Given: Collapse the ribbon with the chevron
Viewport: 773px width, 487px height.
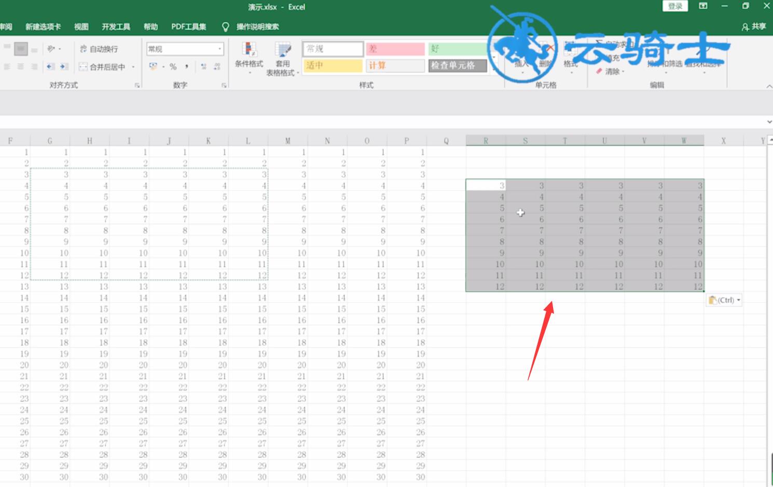Looking at the screenshot, I should pyautogui.click(x=769, y=86).
